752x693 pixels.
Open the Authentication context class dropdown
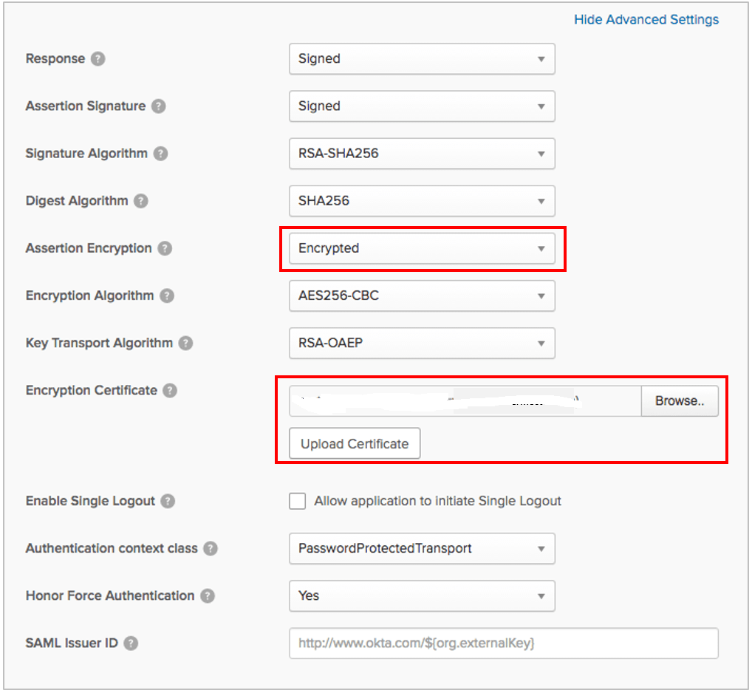(421, 548)
